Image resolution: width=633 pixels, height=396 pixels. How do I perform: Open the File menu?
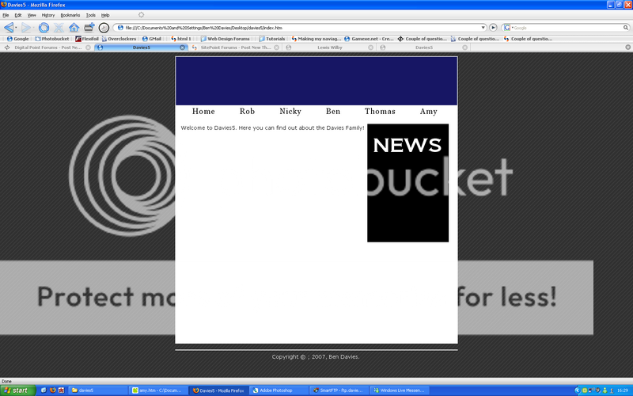click(x=6, y=15)
